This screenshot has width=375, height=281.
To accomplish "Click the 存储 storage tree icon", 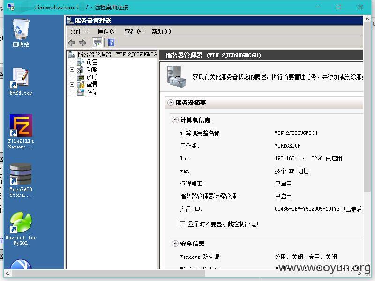I will 81,92.
